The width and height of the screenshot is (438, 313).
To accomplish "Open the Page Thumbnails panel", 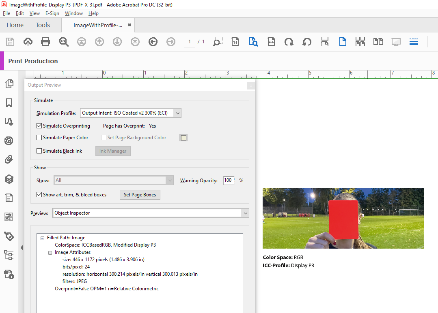I will [10, 84].
